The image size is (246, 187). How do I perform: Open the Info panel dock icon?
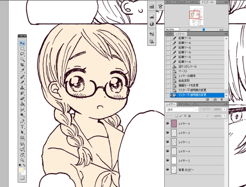[152, 24]
